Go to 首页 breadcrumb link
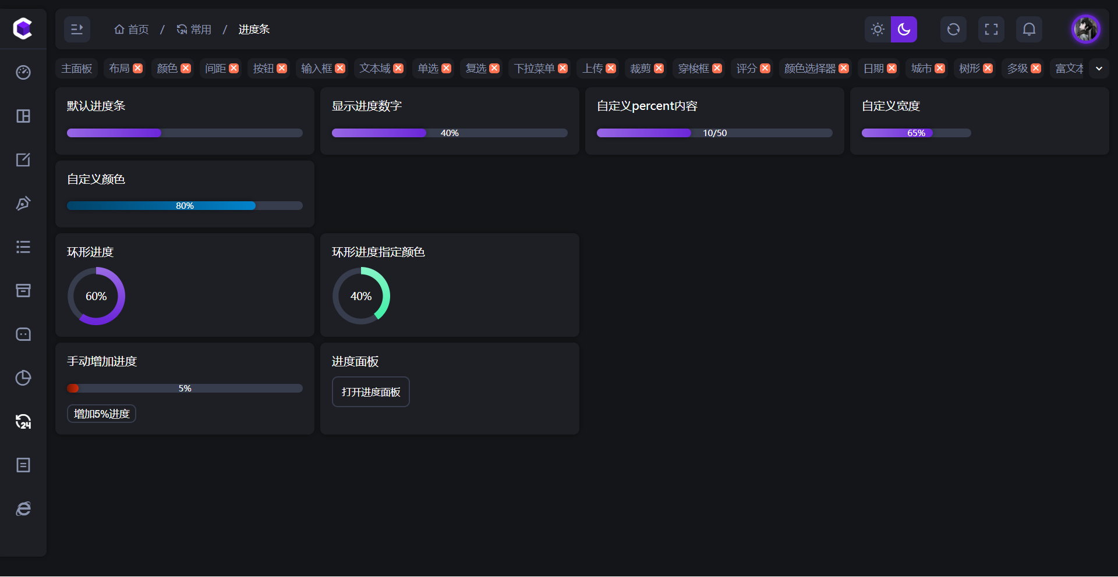The width and height of the screenshot is (1118, 577). click(132, 29)
